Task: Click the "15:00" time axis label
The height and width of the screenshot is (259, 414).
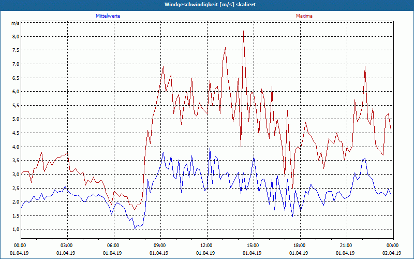Action: tap(254, 246)
